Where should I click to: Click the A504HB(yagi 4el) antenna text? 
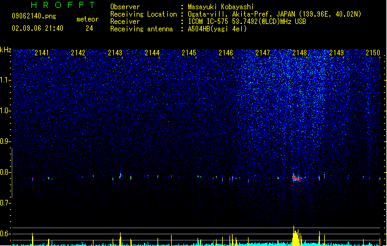pyautogui.click(x=217, y=29)
